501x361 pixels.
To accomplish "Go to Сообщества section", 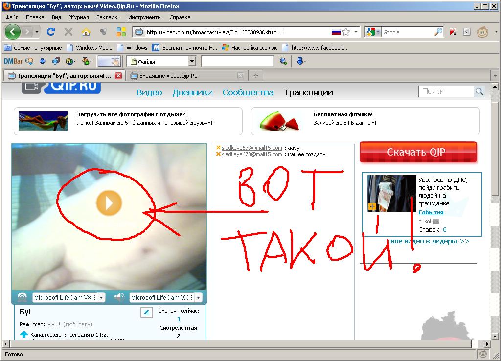I will [248, 92].
